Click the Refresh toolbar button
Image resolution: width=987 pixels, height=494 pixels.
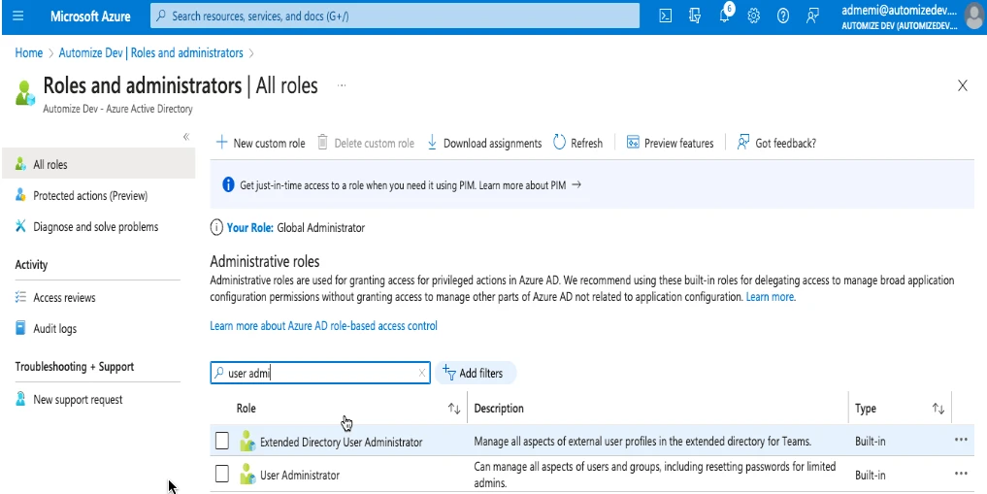(x=577, y=143)
